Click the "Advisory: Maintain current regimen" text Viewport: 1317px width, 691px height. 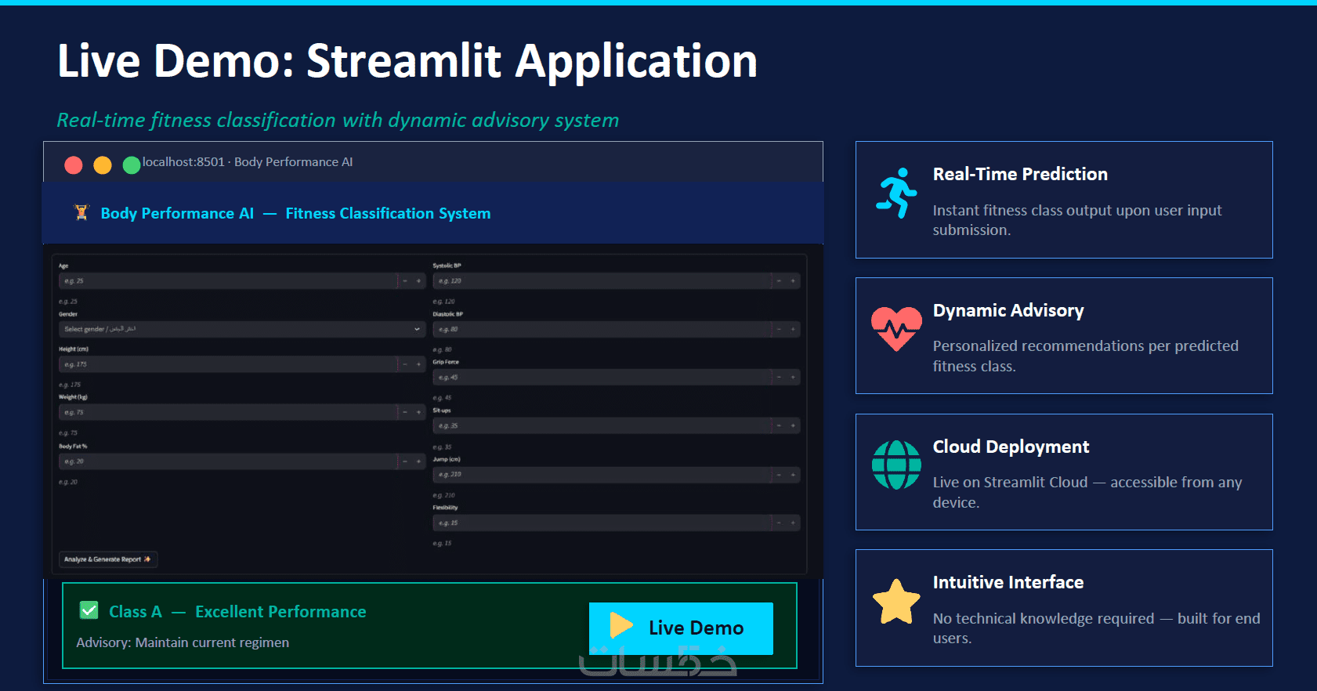click(x=183, y=642)
